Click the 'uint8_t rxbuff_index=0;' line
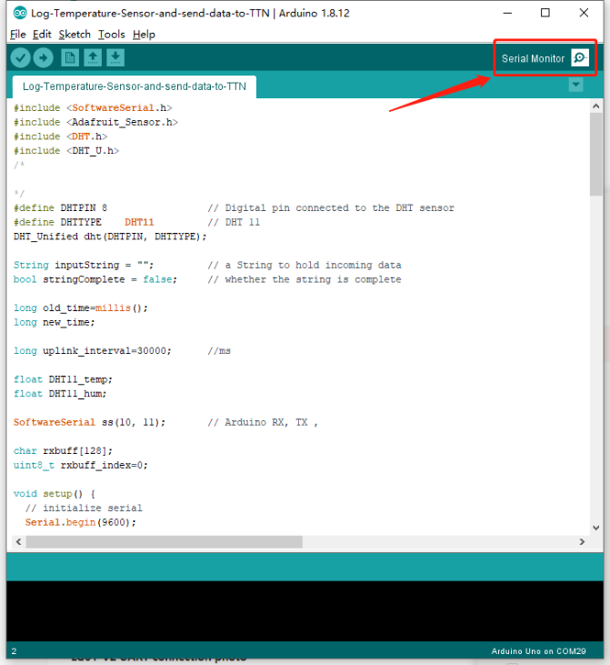Screen dimensions: 610x665 point(81,465)
